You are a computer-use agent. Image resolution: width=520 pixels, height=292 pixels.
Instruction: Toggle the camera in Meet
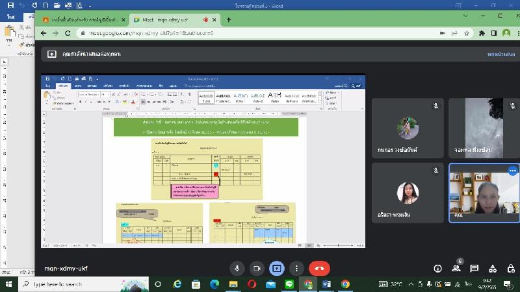point(257,268)
